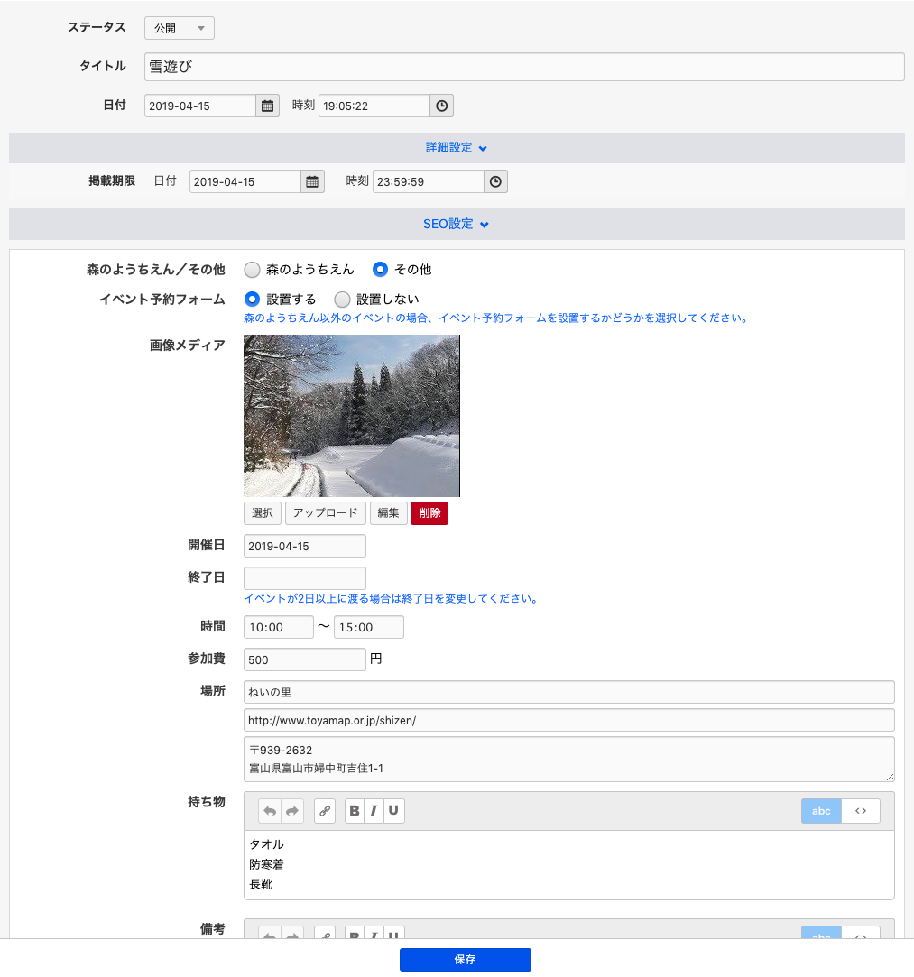Undo last edit in 持ち物 editor
This screenshot has width=914, height=977.
(270, 811)
